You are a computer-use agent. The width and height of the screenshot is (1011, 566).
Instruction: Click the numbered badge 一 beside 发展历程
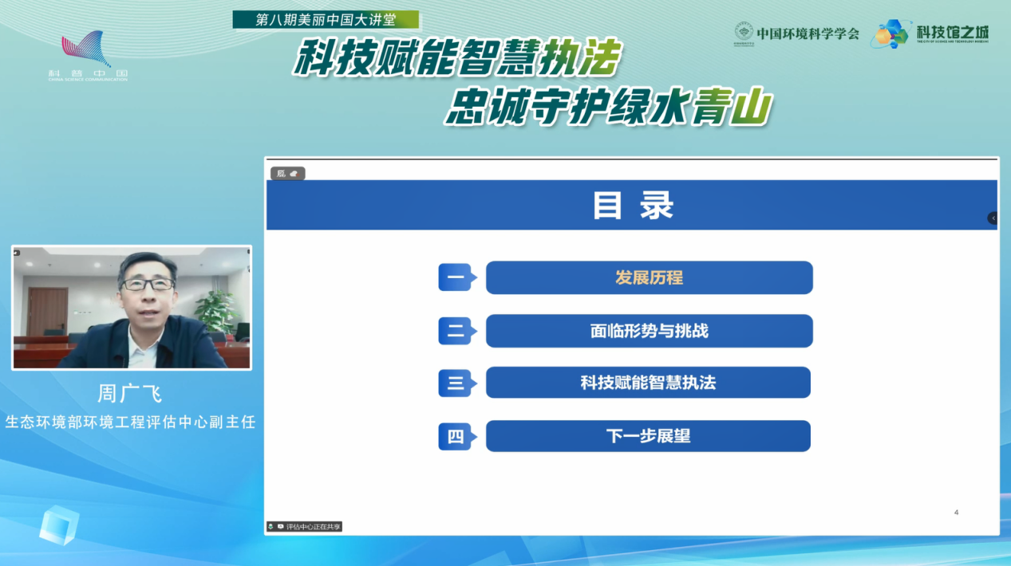click(454, 277)
